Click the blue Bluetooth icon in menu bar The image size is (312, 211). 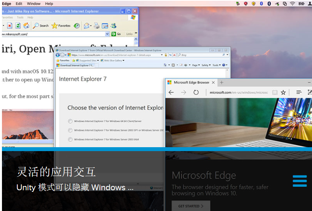tap(261, 4)
